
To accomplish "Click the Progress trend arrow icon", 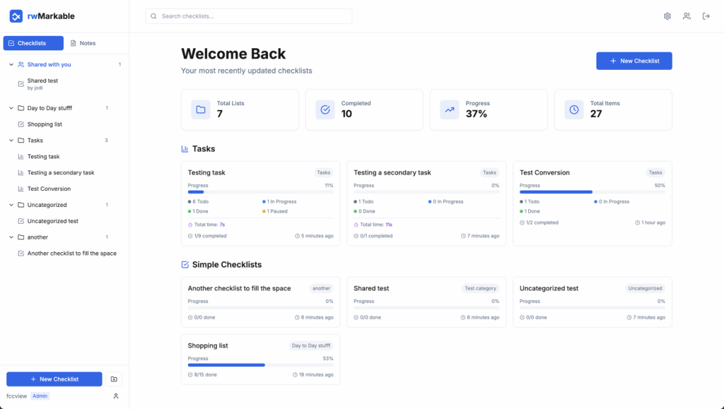I will click(450, 109).
